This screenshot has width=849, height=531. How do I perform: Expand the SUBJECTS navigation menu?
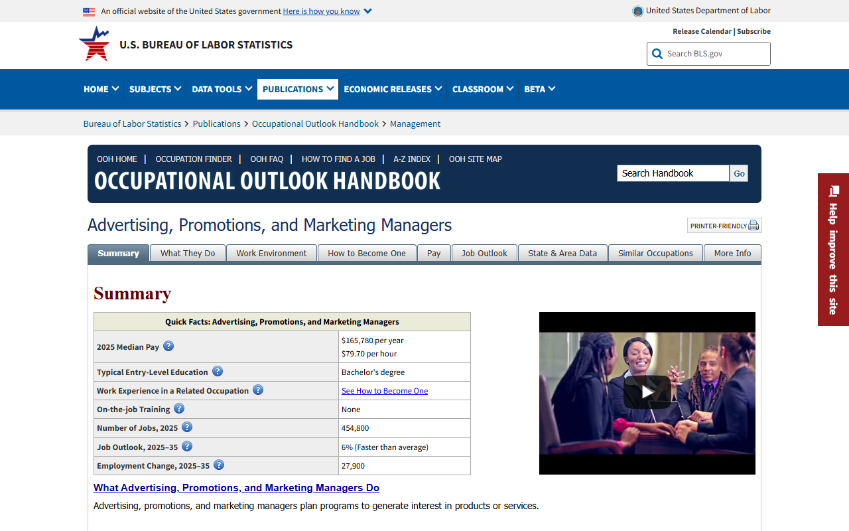155,89
